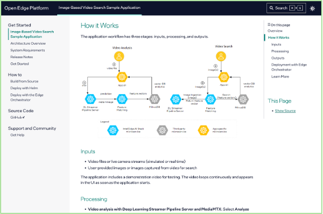Viewport: 323px width, 214px height.
Task: Click the Video Search user icon
Action: coord(221,56)
